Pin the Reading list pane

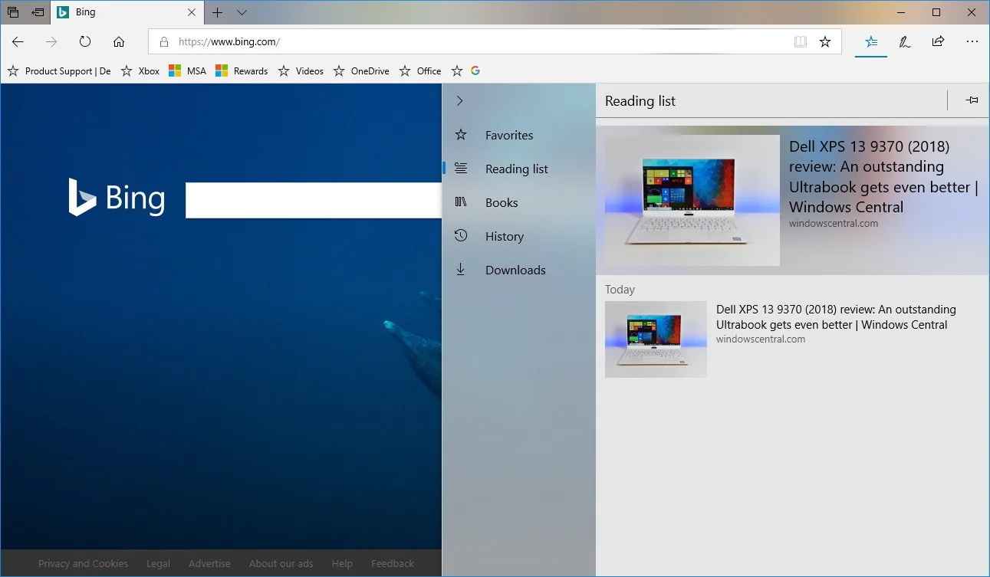972,100
